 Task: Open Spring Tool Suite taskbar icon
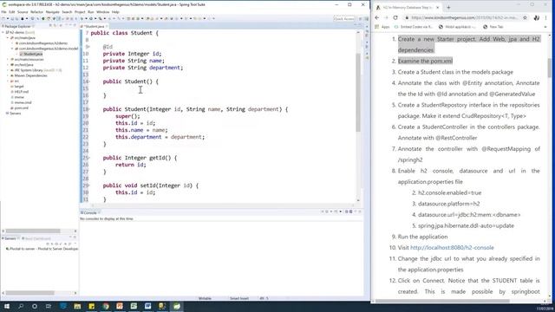176,306
